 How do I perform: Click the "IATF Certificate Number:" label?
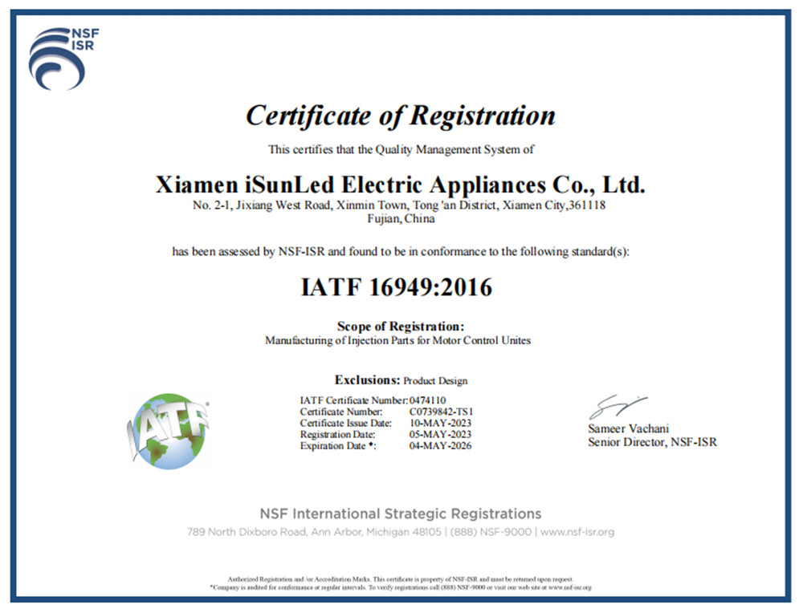click(354, 400)
